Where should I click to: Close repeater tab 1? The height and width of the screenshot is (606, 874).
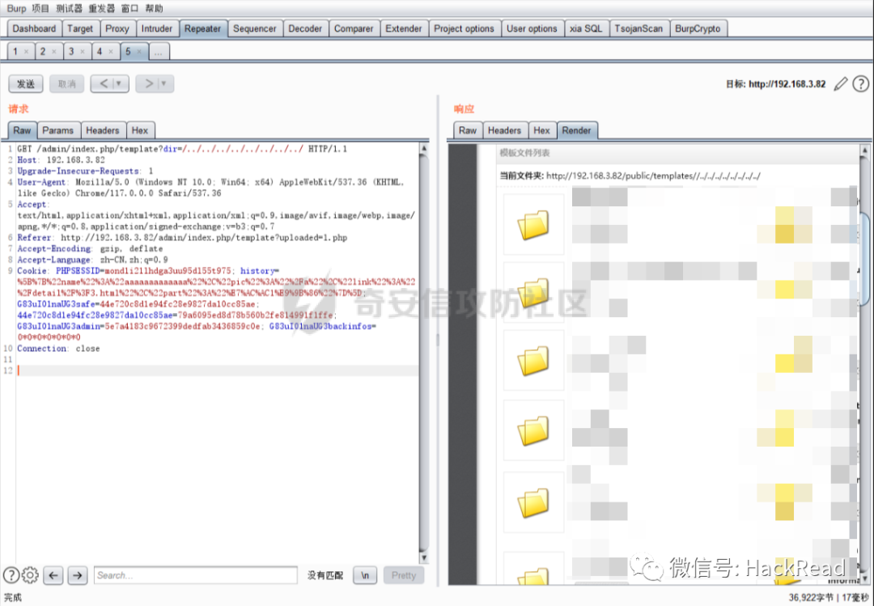click(26, 51)
